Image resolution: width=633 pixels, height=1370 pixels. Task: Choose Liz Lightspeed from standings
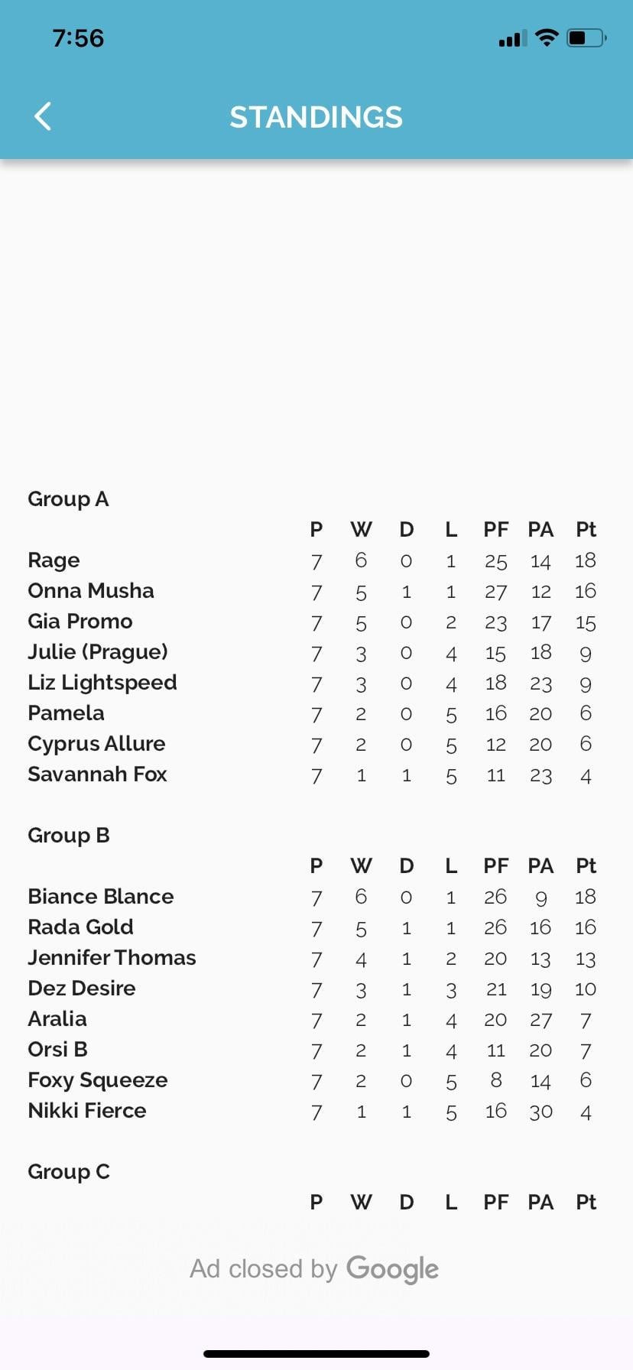pos(102,683)
